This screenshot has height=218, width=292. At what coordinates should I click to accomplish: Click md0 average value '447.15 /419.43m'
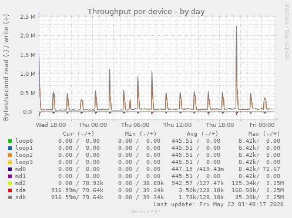tap(197, 169)
